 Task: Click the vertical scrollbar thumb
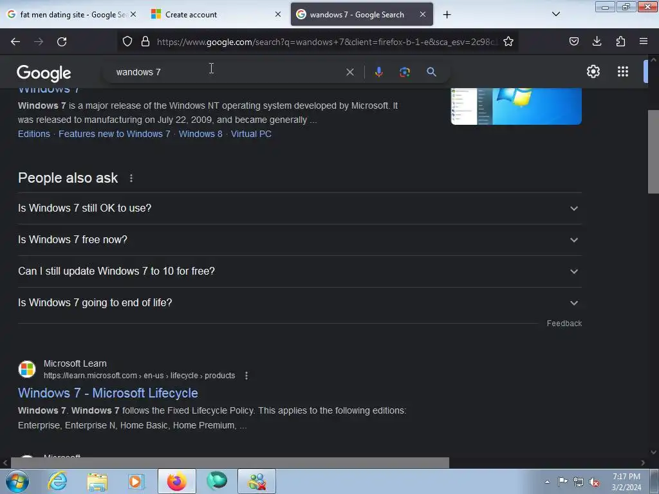coord(653,151)
